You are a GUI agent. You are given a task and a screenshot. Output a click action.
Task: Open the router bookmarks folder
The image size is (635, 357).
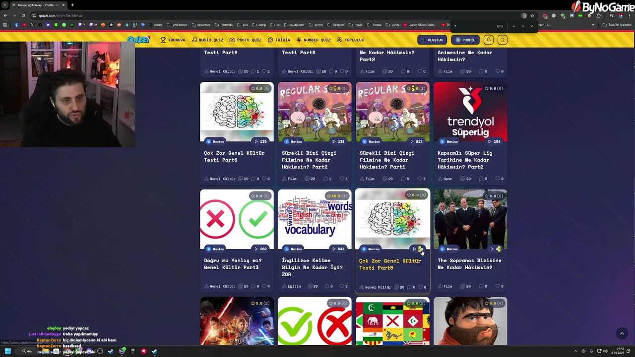[156, 25]
